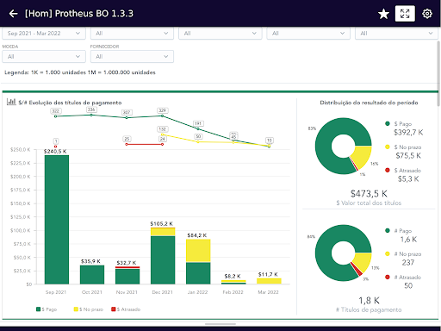The width and height of the screenshot is (441, 331).
Task: Click the Dec 2021 stacked bar
Action: click(x=163, y=256)
